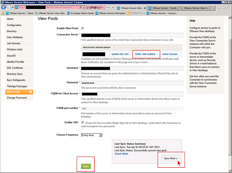Click the add to favorites bar star
The image size is (232, 173).
tap(3, 13)
